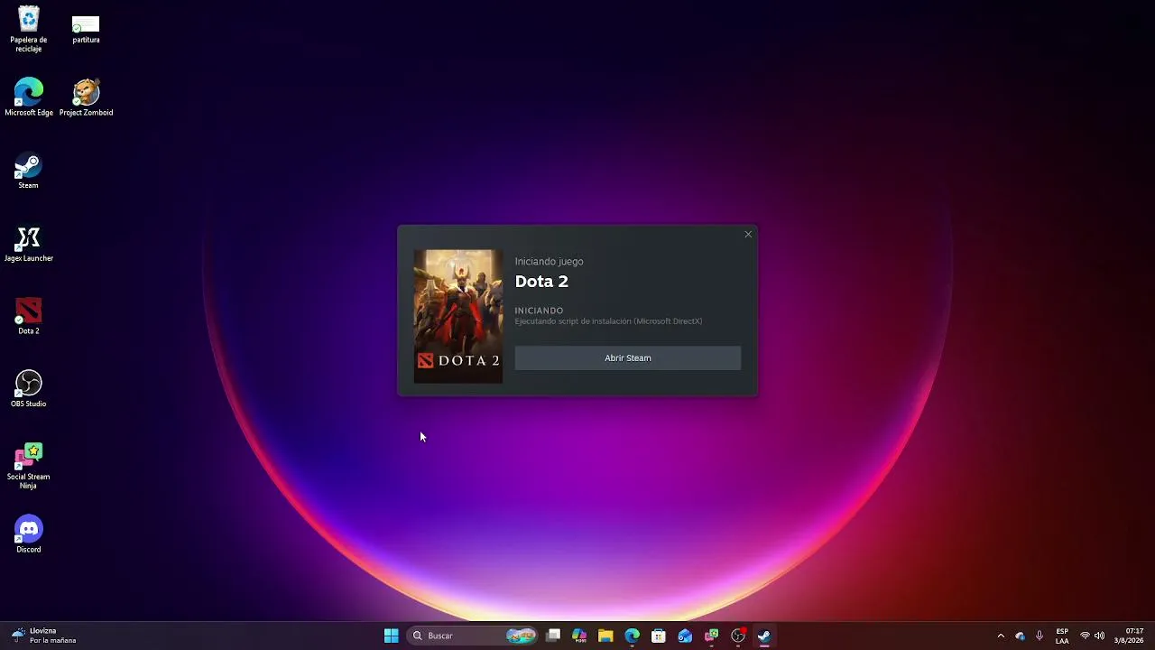This screenshot has width=1155, height=650.
Task: Click the 'Iniciando juego' label
Action: pyautogui.click(x=550, y=262)
